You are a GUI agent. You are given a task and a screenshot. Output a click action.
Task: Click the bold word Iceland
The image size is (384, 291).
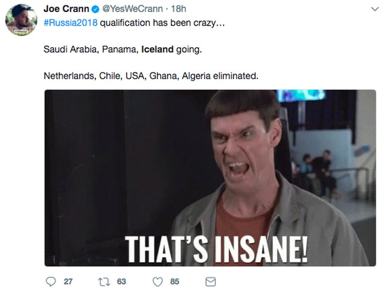[x=157, y=49]
